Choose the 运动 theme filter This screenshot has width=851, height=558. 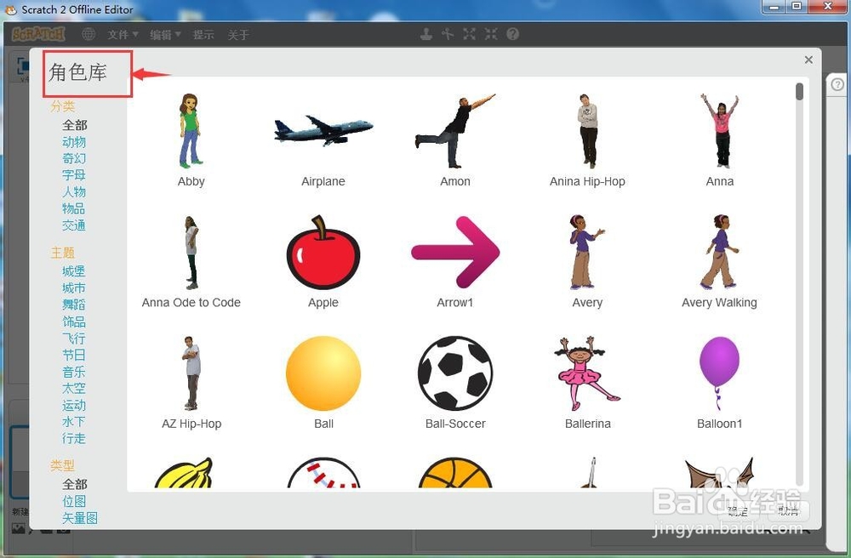click(x=74, y=405)
